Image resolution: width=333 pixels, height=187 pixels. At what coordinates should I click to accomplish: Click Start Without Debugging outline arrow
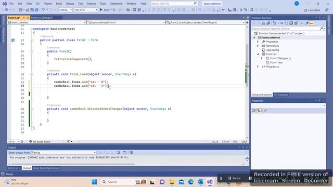[114, 10]
